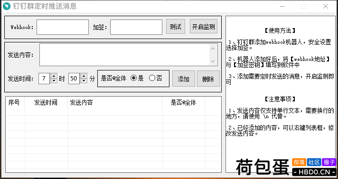338x179 pixels.
Task: Decrease the minute with down arrow
Action: pos(84,81)
